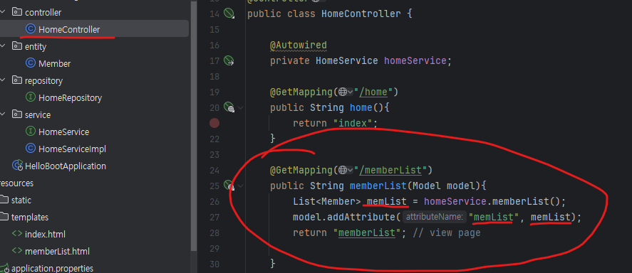Select the controller package folder
This screenshot has height=273, width=632.
[x=43, y=13]
